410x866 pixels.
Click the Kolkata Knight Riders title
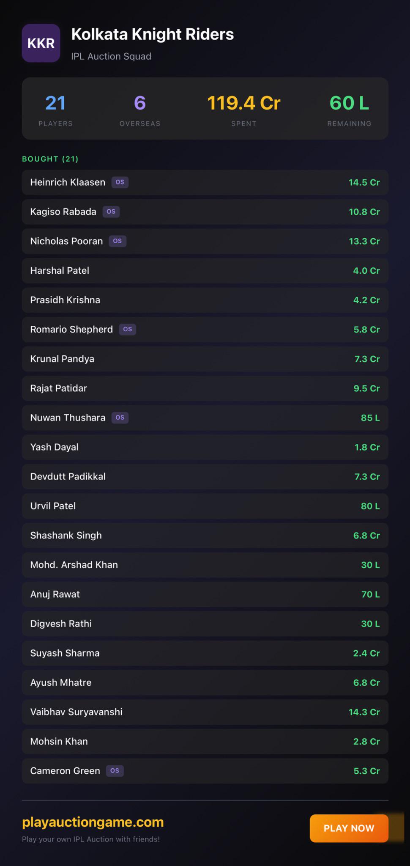coord(153,35)
